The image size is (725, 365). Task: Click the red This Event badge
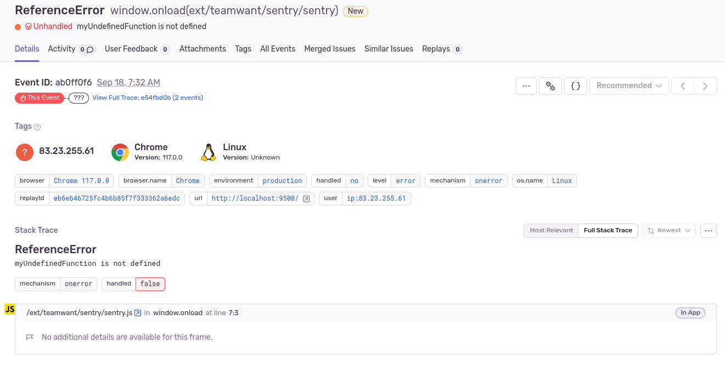[x=40, y=98]
